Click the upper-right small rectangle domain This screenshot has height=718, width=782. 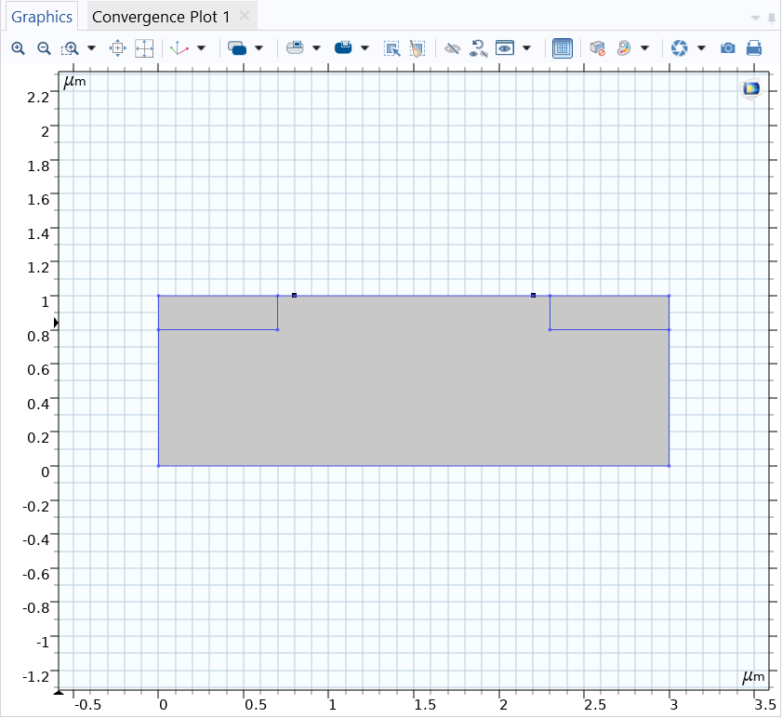click(x=609, y=312)
